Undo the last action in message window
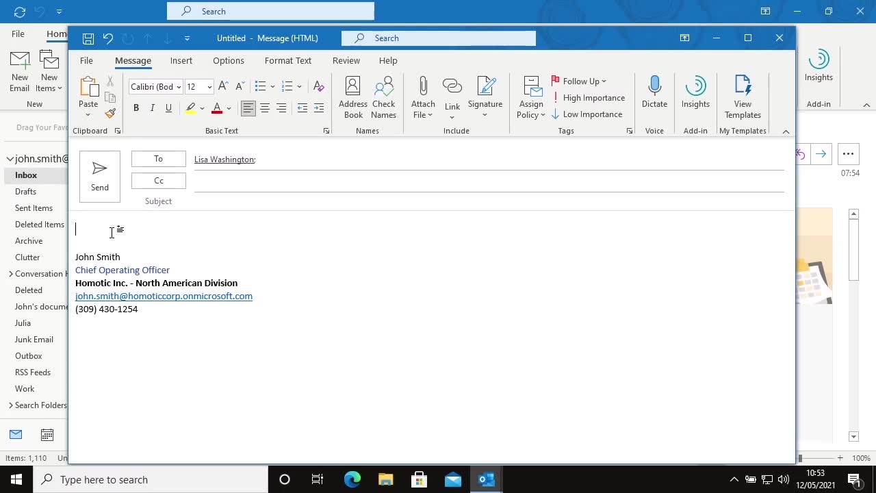Viewport: 876px width, 493px height. pyautogui.click(x=107, y=38)
